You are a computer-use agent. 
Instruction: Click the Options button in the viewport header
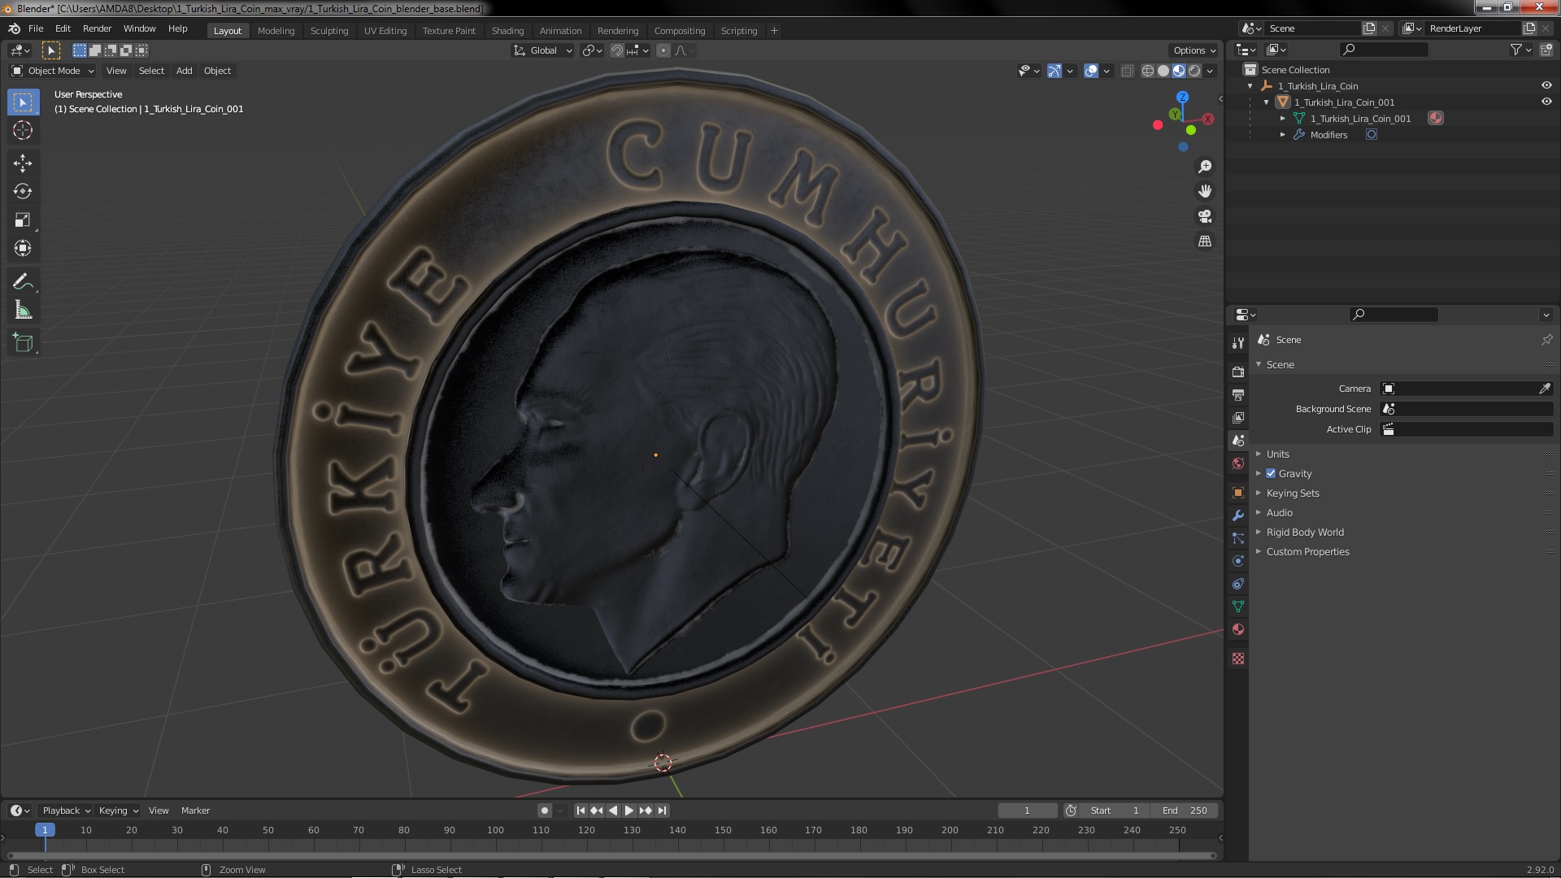pyautogui.click(x=1194, y=50)
